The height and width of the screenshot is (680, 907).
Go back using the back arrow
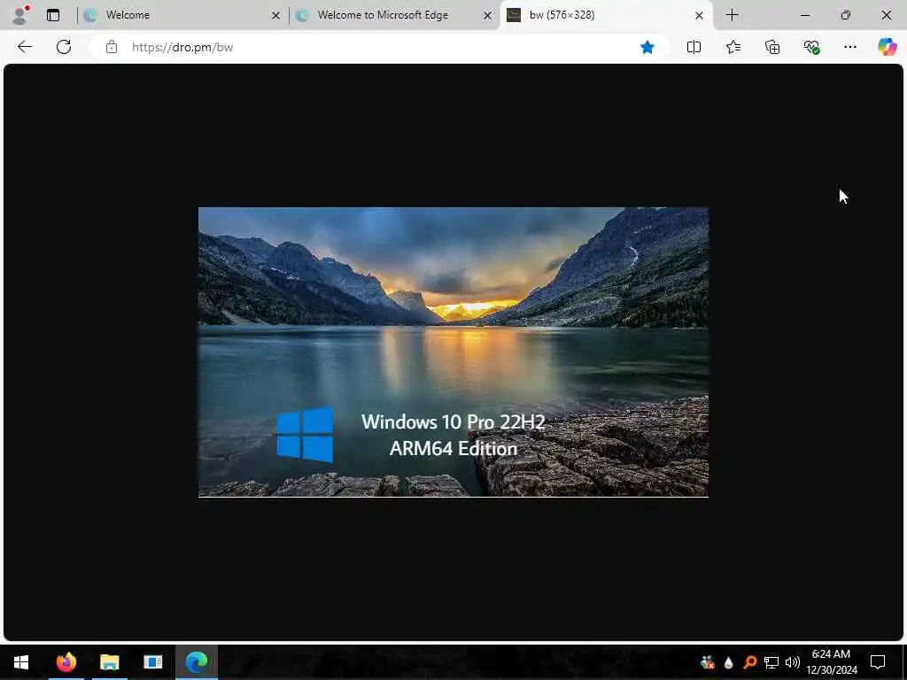pyautogui.click(x=24, y=47)
